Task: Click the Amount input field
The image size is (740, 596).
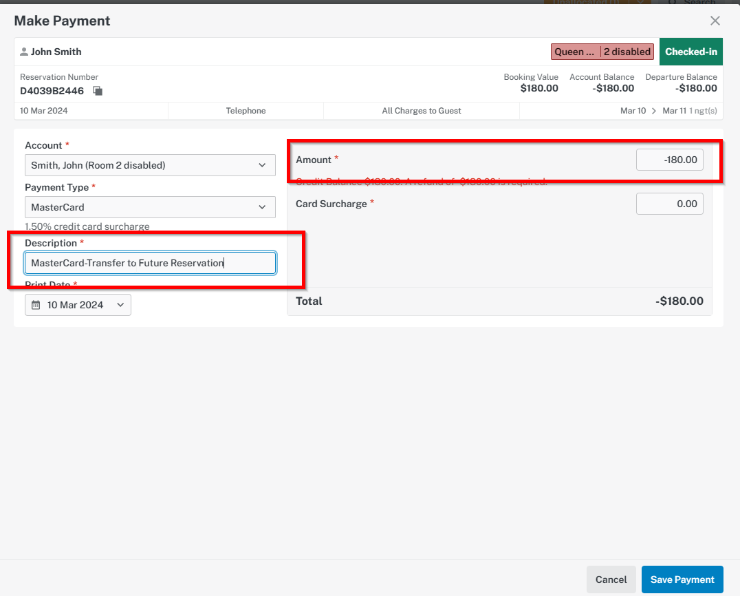Action: point(670,160)
